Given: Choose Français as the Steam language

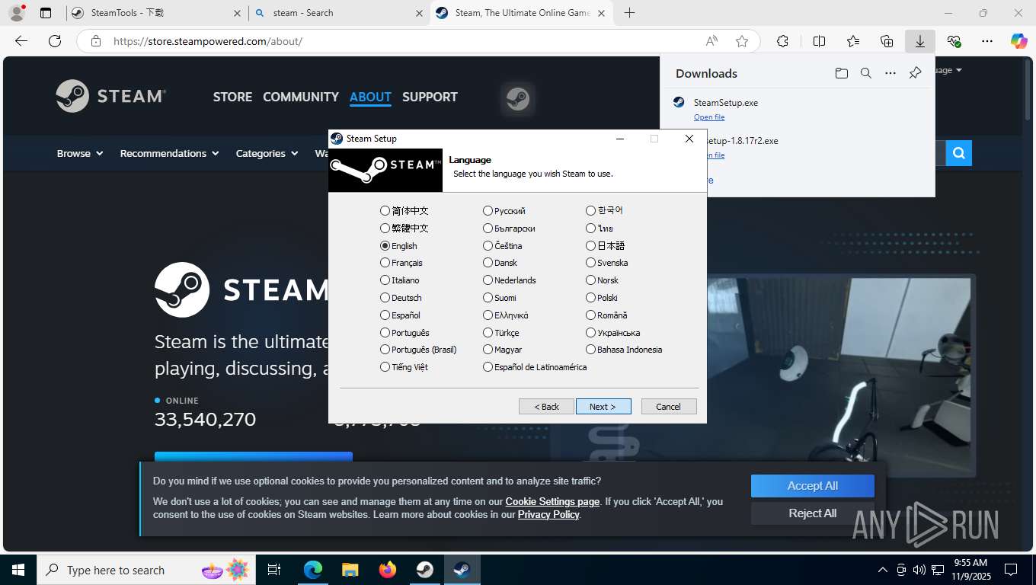Looking at the screenshot, I should [x=401, y=263].
